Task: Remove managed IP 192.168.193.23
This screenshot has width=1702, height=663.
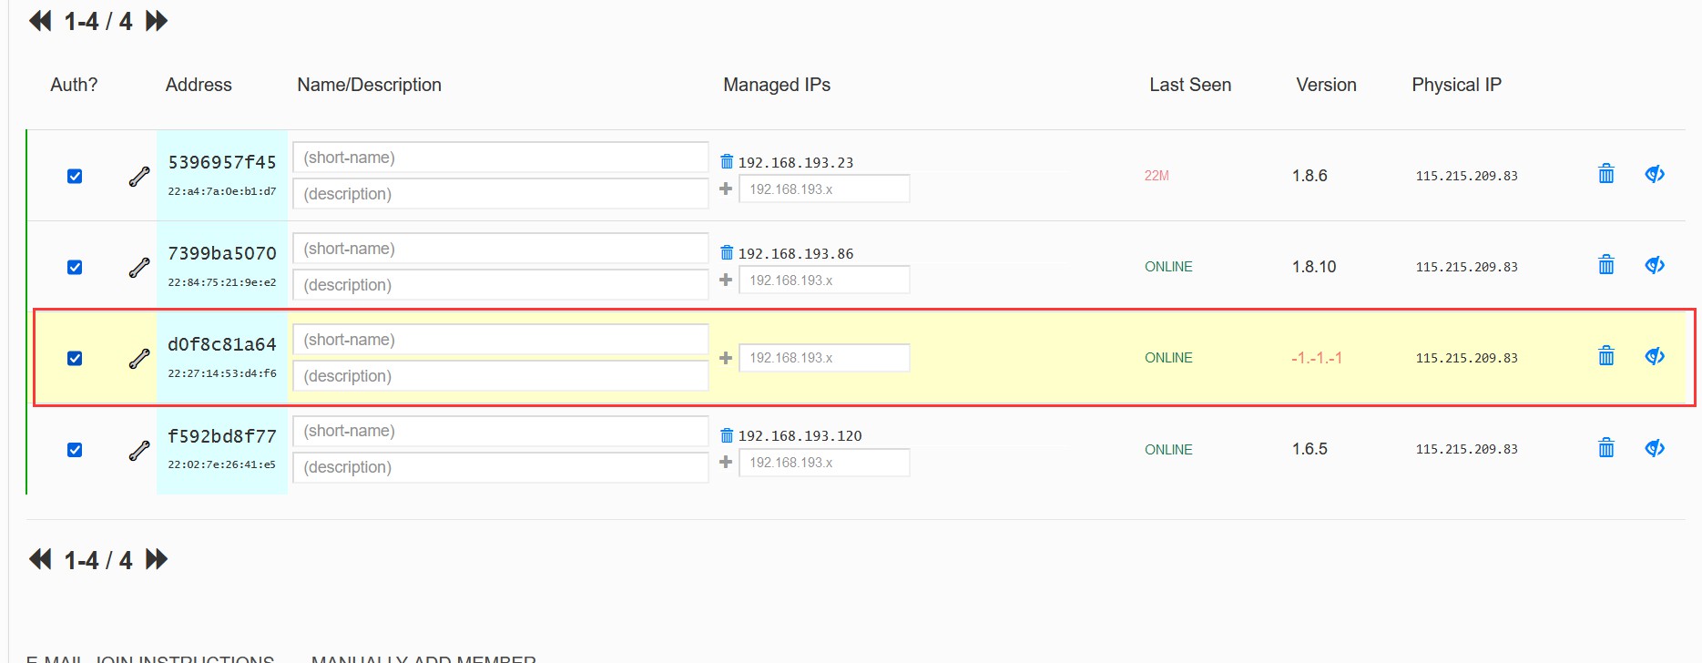Action: pyautogui.click(x=727, y=162)
